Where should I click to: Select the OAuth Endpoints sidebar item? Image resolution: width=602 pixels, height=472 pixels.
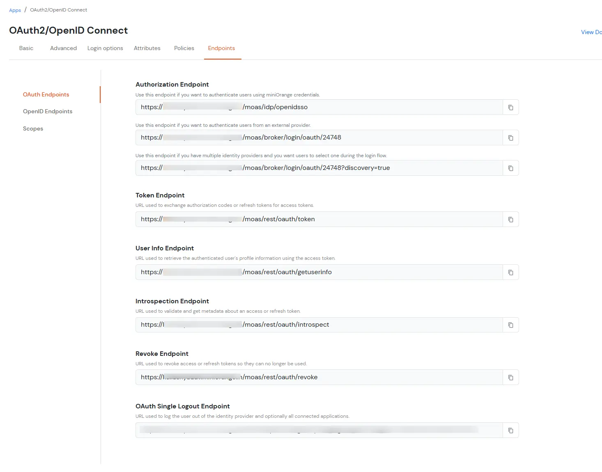point(46,94)
